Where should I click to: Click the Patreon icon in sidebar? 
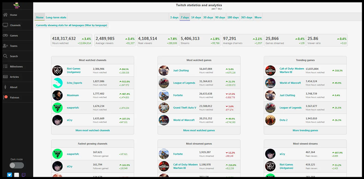coord(5,97)
